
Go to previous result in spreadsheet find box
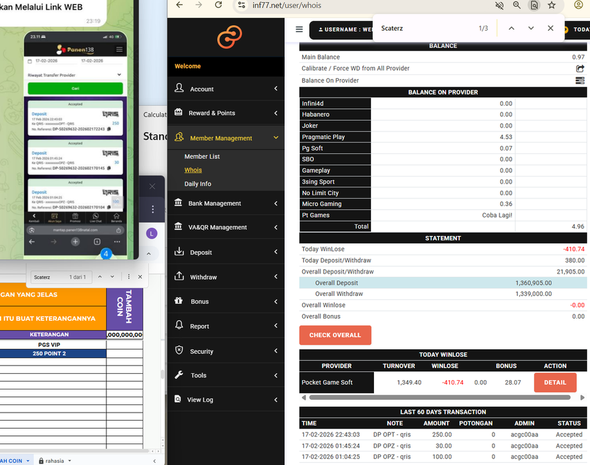point(100,277)
